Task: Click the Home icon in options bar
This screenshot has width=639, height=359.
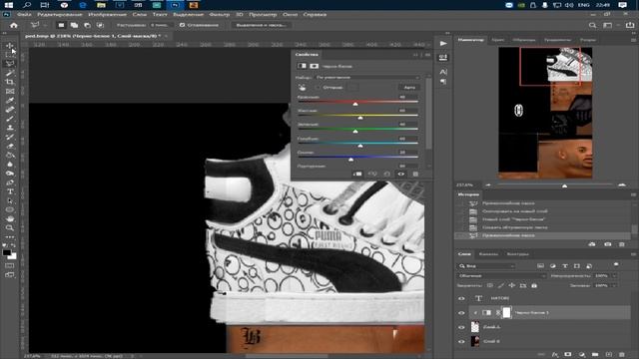Action: 13,25
